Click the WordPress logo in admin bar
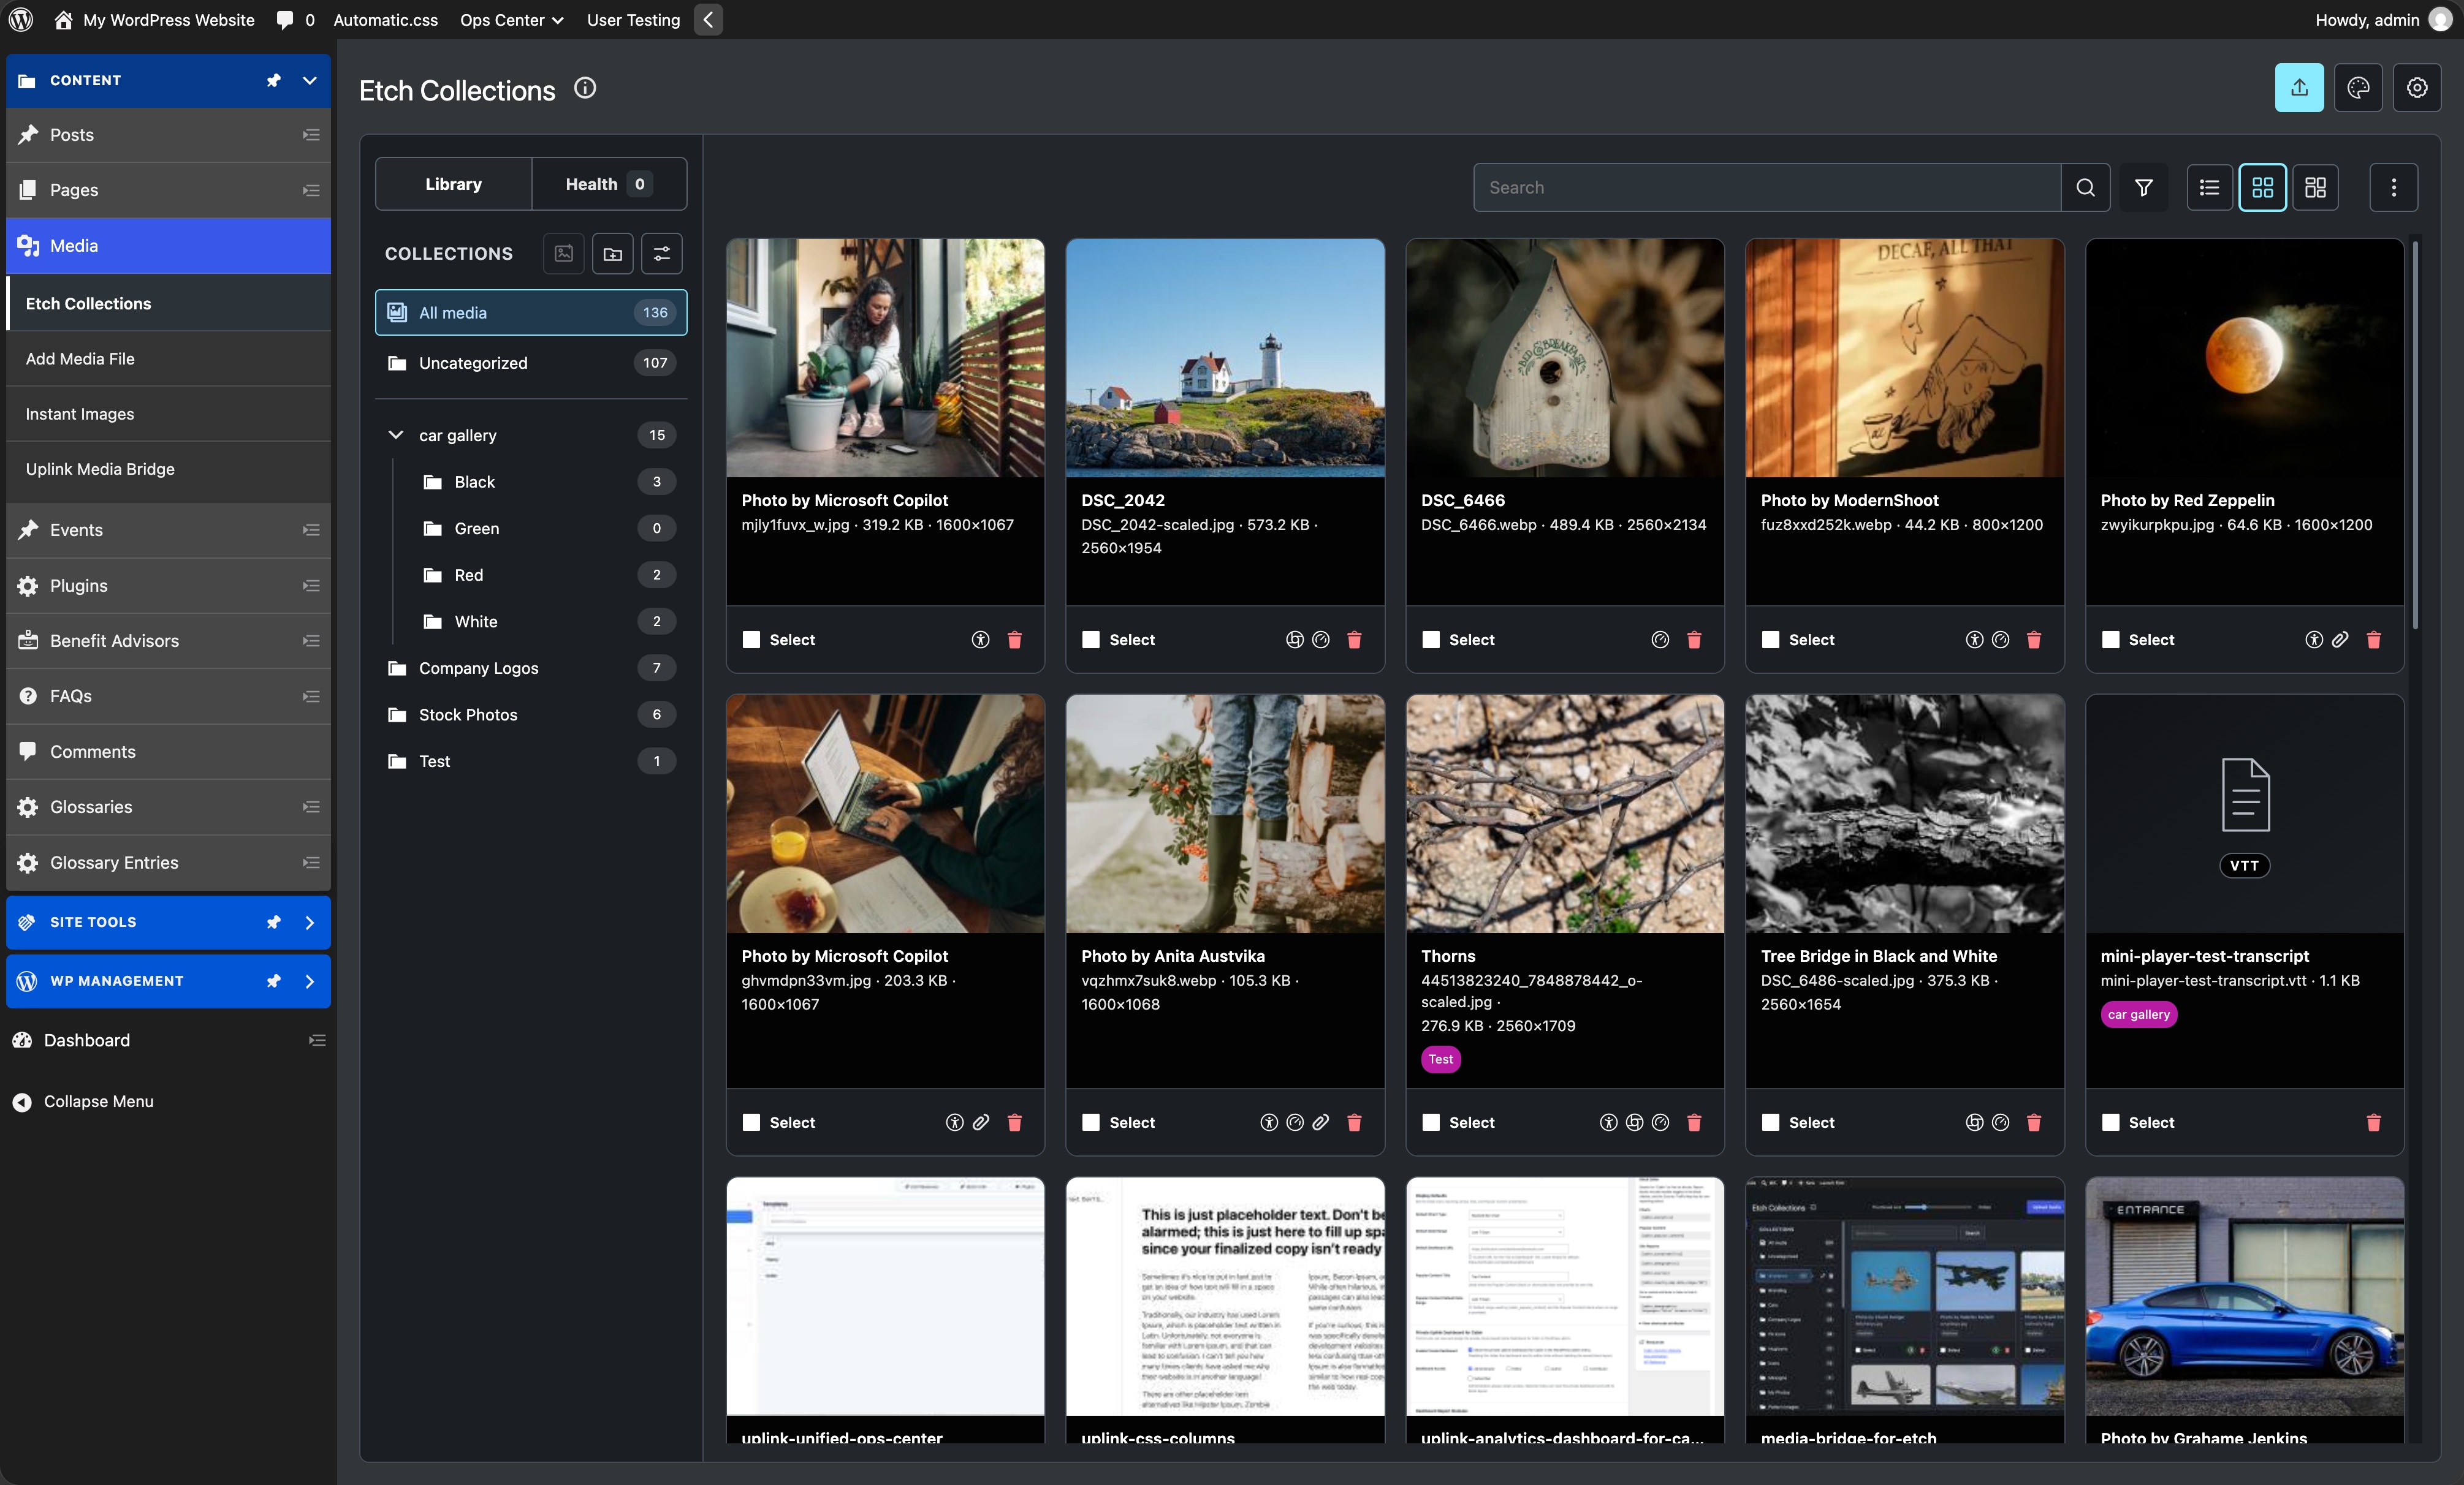2464x1485 pixels. (x=21, y=19)
